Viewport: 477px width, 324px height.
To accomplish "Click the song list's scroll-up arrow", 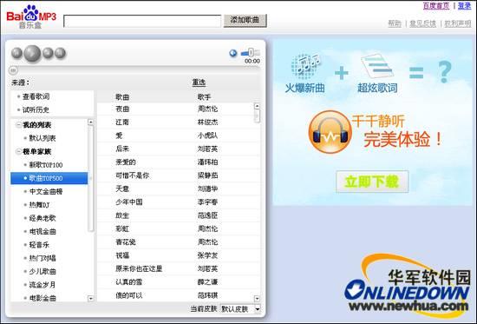I will click(x=257, y=106).
